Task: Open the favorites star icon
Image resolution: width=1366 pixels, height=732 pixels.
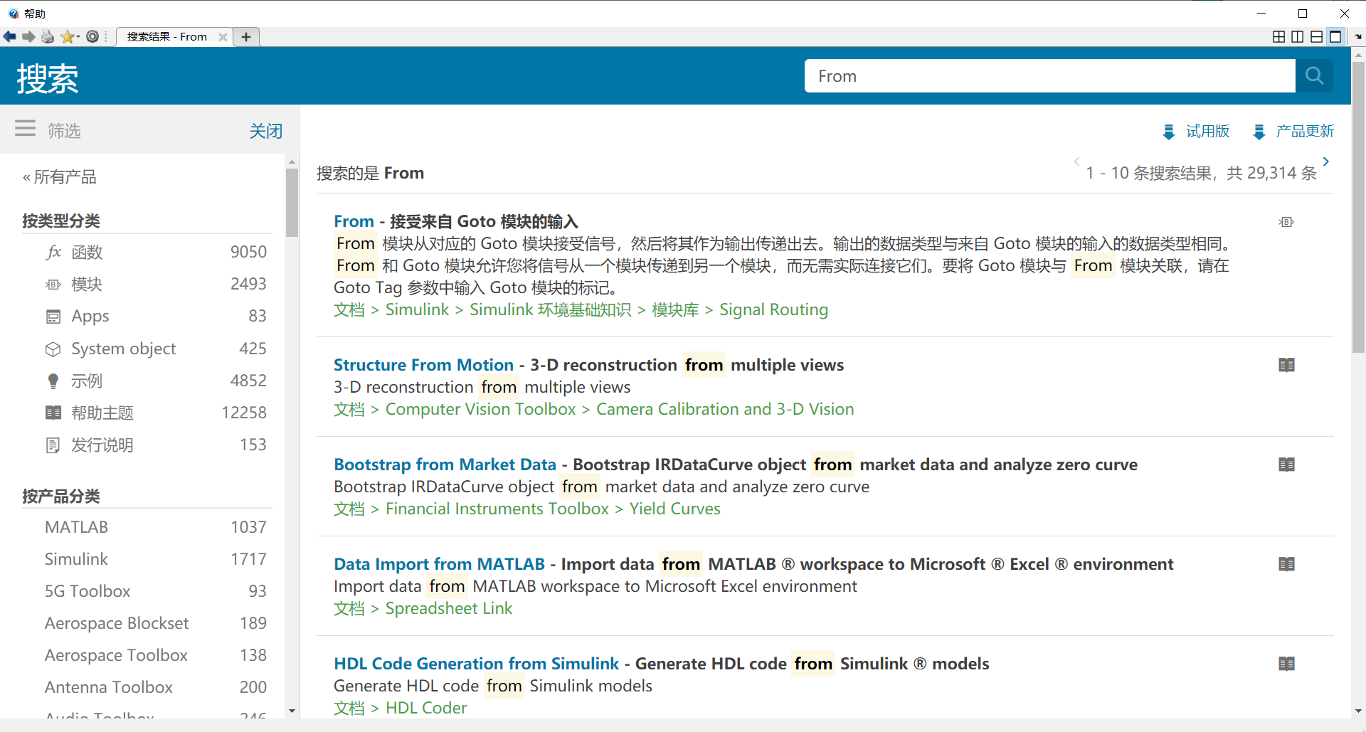Action: pos(68,36)
